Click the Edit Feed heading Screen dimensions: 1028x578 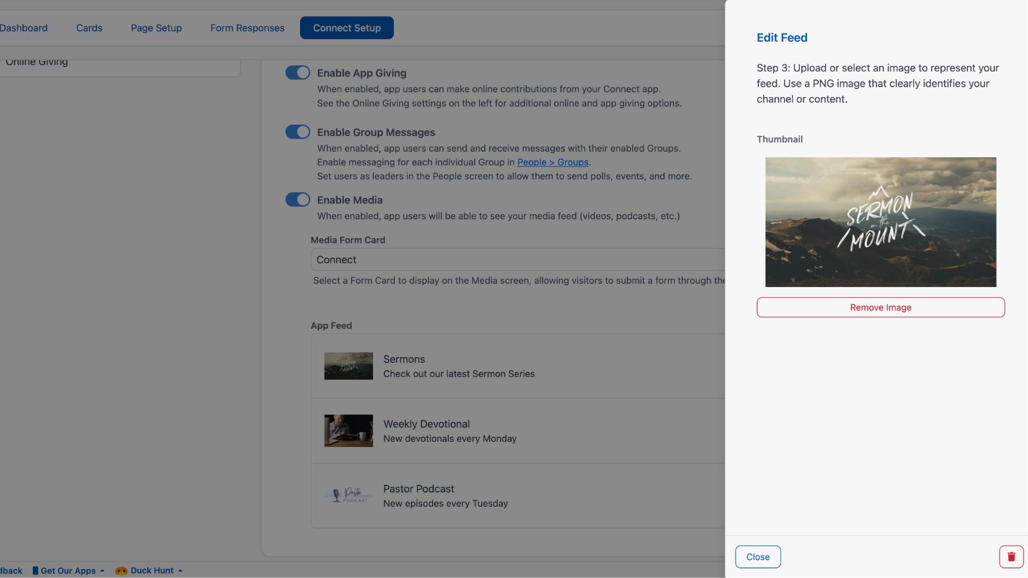782,37
